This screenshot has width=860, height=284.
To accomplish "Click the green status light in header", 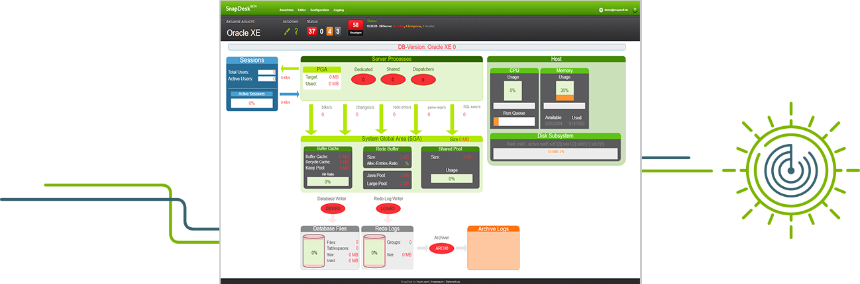I will pyautogui.click(x=635, y=10).
